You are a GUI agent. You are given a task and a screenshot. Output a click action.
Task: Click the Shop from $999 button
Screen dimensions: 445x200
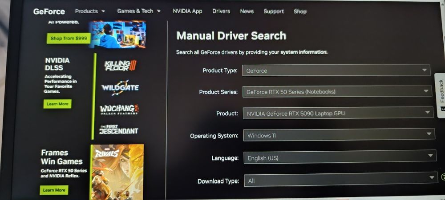coord(69,38)
